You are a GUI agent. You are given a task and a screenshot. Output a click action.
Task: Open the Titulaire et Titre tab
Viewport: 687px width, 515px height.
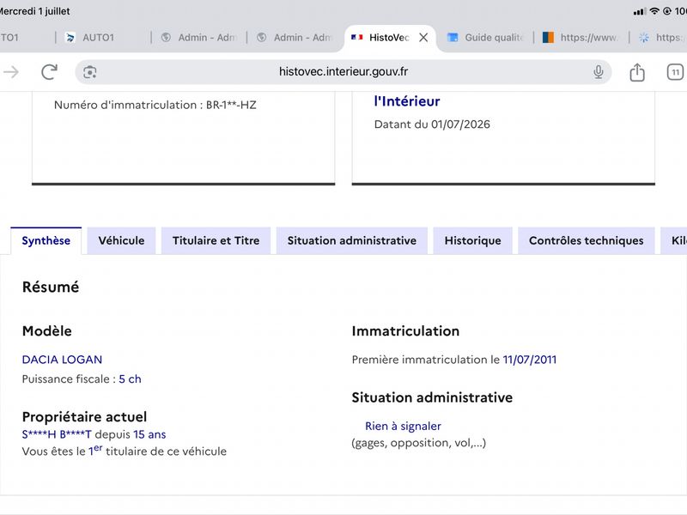[x=216, y=240]
